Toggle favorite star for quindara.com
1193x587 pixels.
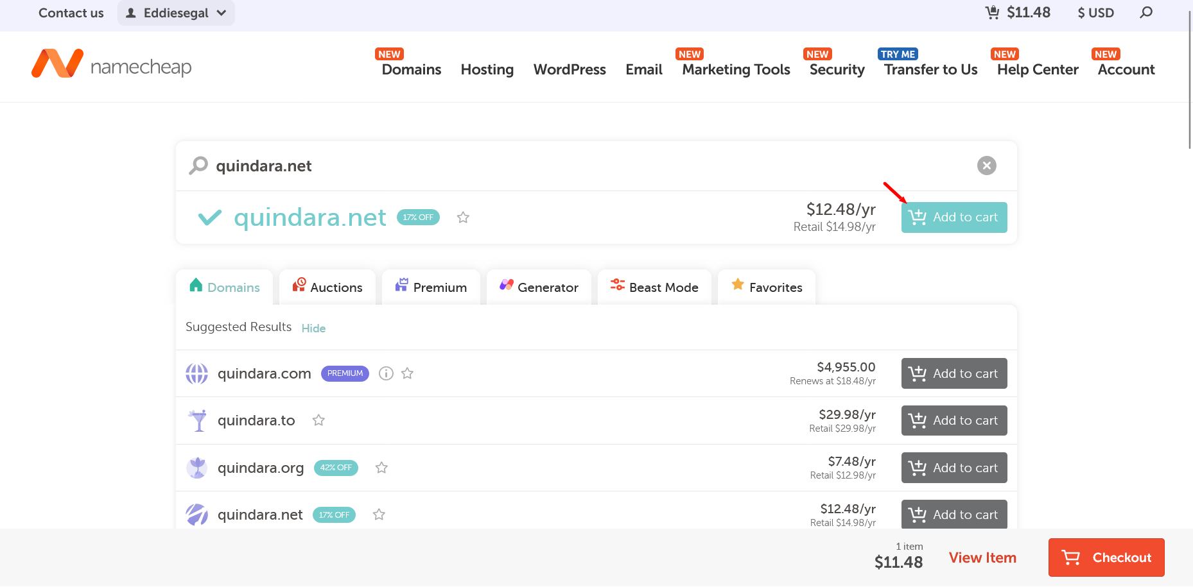(407, 373)
